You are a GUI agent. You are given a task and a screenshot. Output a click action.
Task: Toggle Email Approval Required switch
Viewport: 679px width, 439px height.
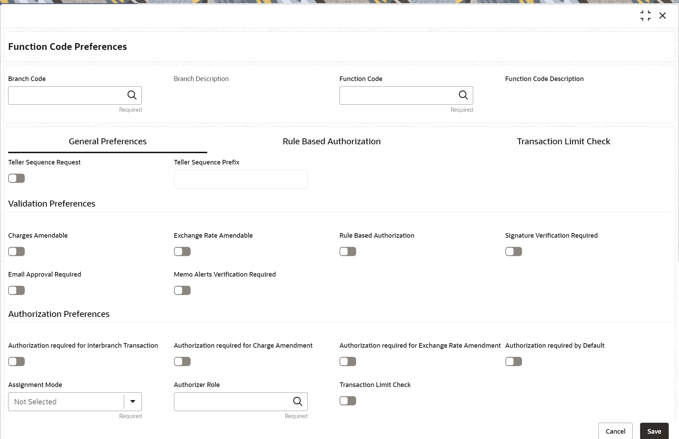pos(17,290)
